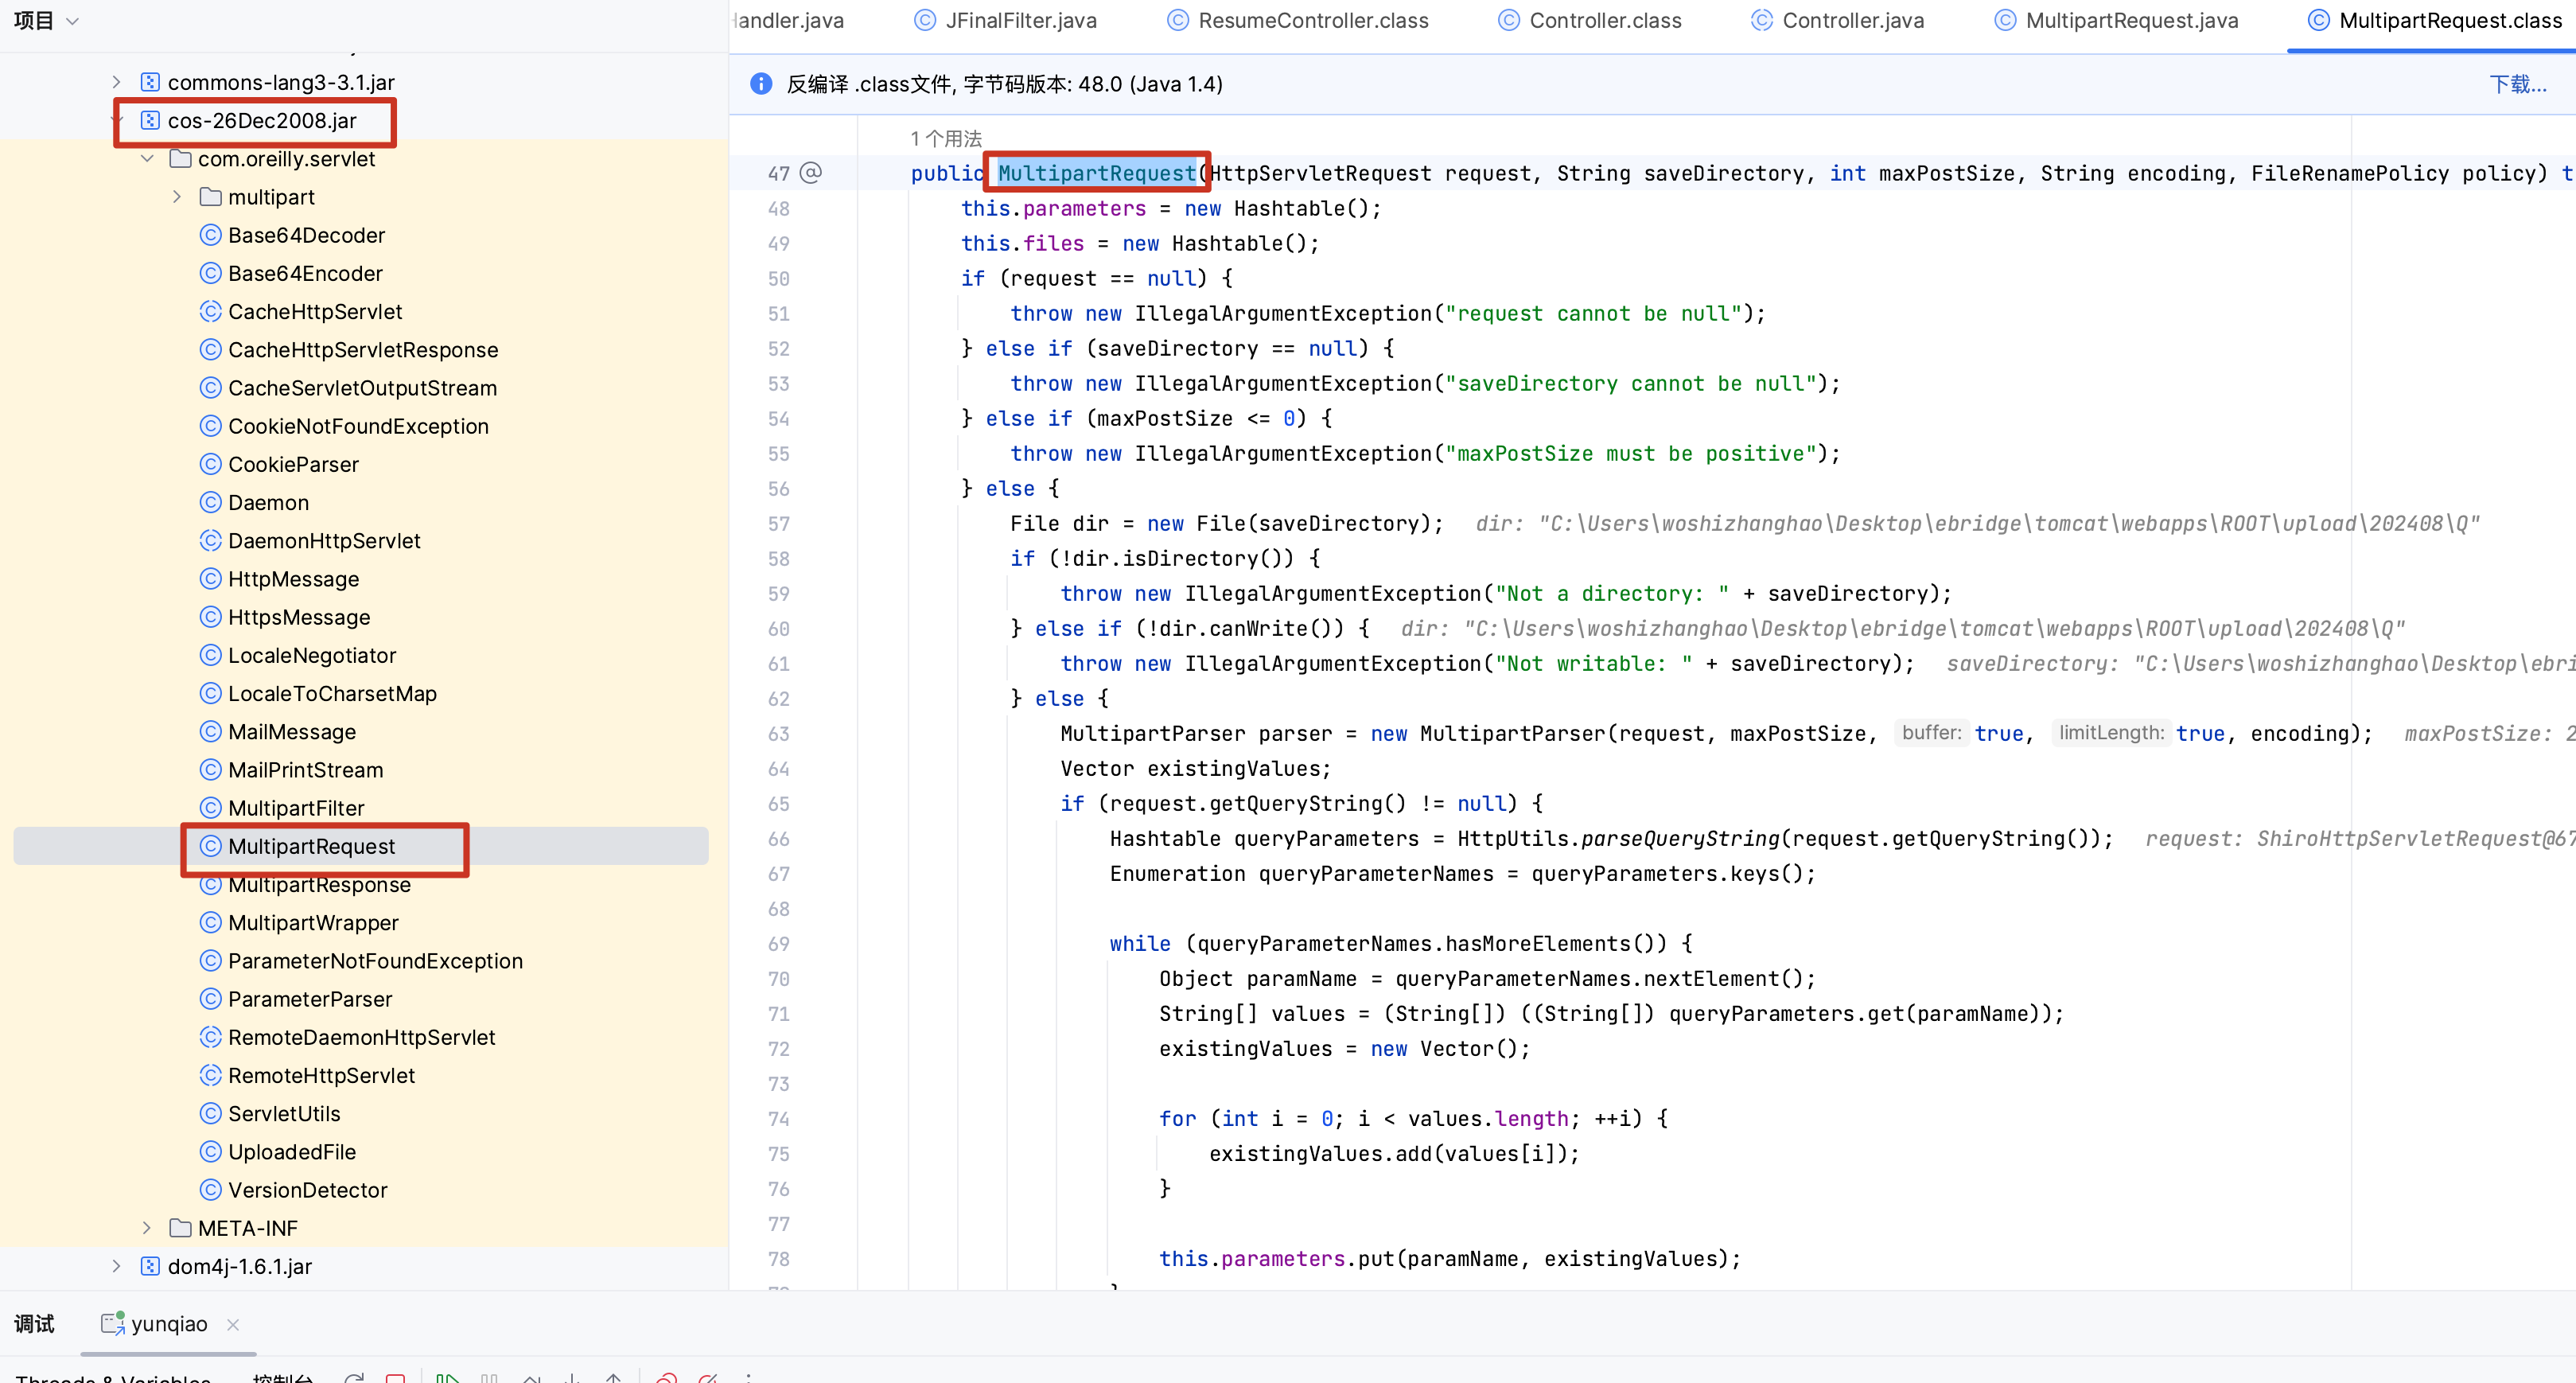Click the @ gutter icon on line 47
Image resolution: width=2576 pixels, height=1383 pixels.
[x=811, y=173]
